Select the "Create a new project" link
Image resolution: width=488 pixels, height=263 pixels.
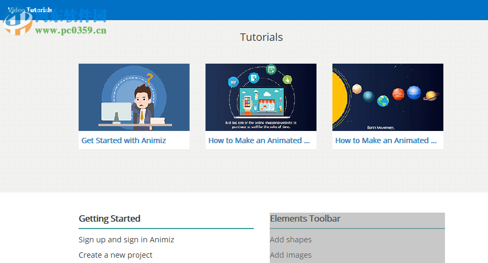tap(115, 255)
